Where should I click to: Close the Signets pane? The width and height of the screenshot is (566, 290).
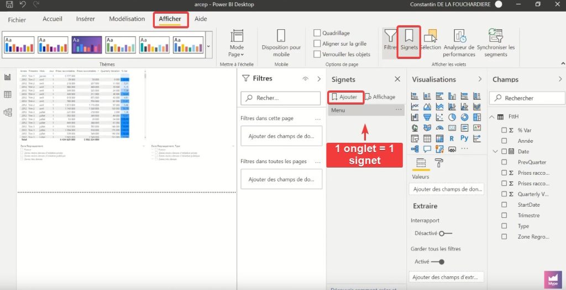(x=397, y=79)
